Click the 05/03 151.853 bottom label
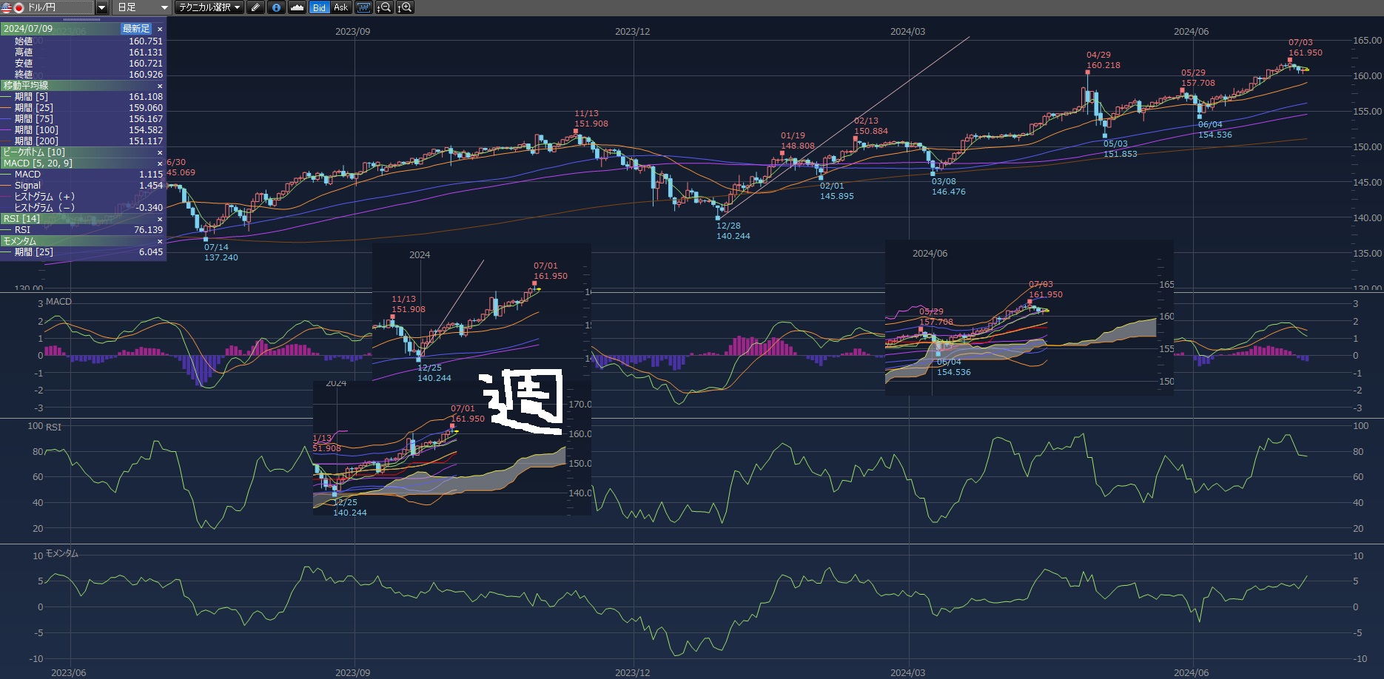Image resolution: width=1384 pixels, height=679 pixels. pyautogui.click(x=1120, y=149)
